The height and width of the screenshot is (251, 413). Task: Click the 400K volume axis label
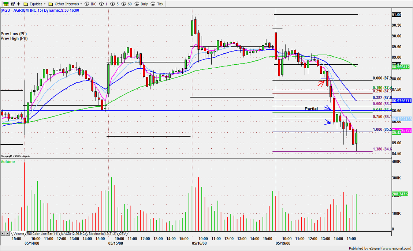[x=397, y=161]
